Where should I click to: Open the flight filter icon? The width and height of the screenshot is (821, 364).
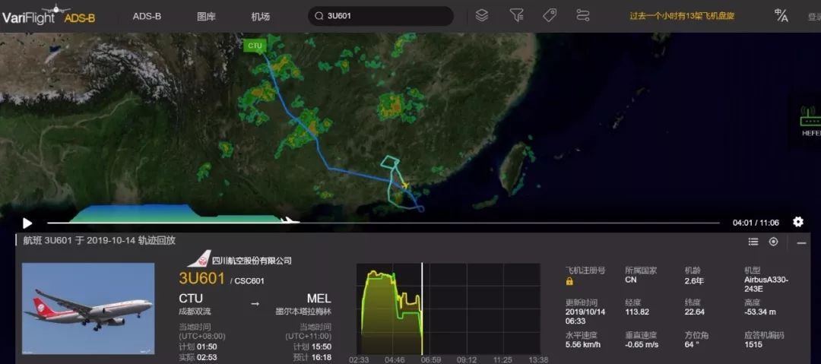point(516,15)
